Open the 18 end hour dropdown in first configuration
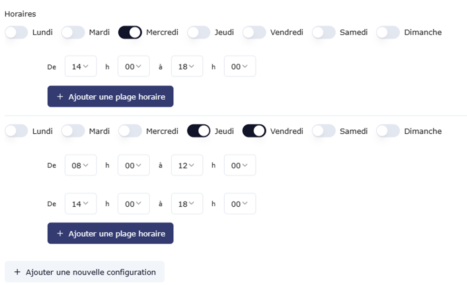Screen dimensions: 467x285 tap(187, 66)
